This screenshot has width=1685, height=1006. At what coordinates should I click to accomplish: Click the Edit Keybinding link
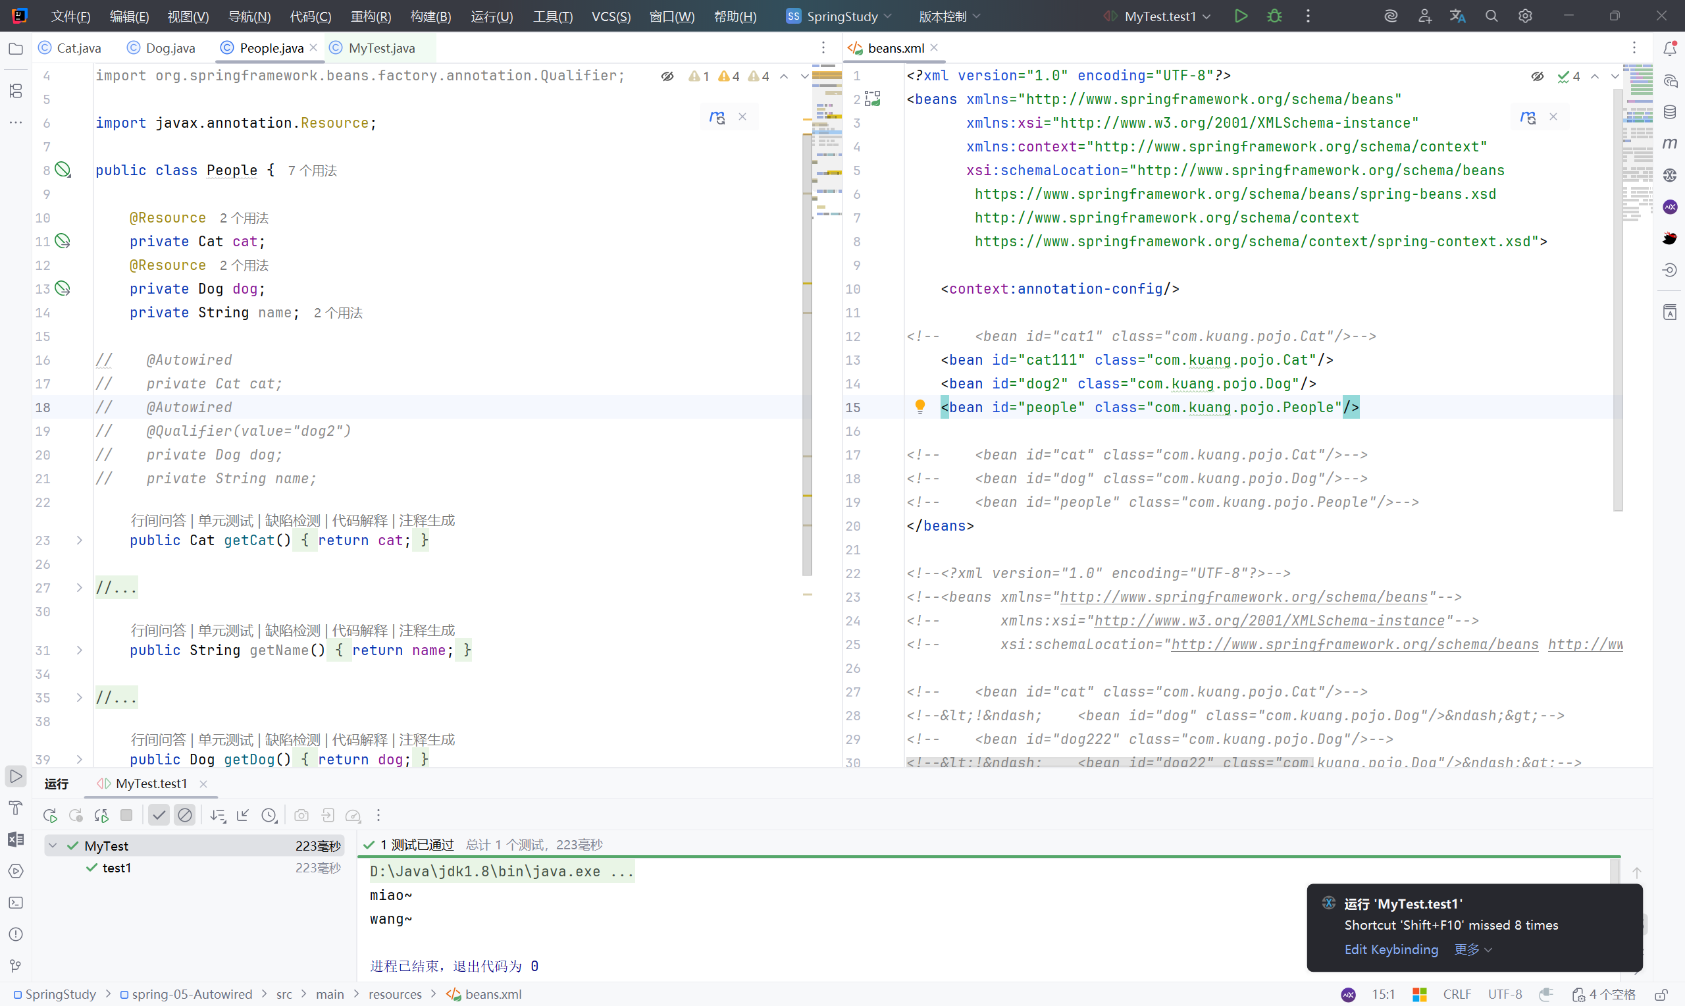pos(1391,949)
